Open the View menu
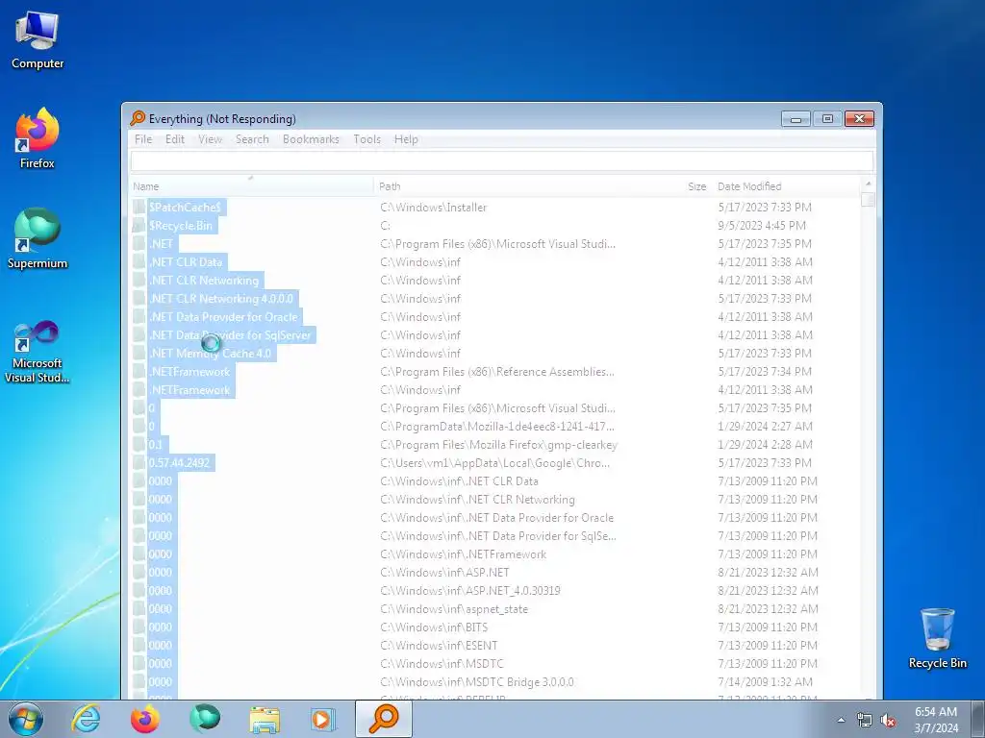The height and width of the screenshot is (738, 985). (210, 139)
